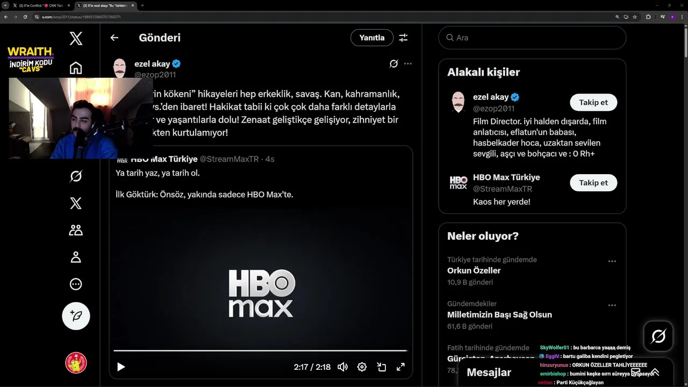The image size is (688, 387).
Task: Click the zoom magnifier icon in address bar
Action: click(618, 17)
